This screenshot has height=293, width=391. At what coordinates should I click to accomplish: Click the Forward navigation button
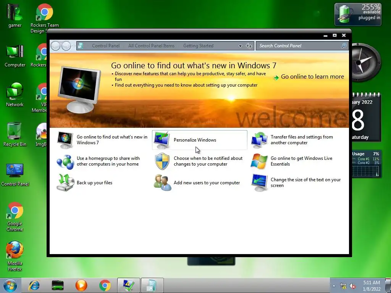(x=66, y=46)
